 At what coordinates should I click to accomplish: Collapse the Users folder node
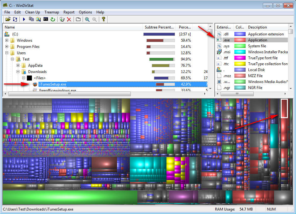coord(7,53)
